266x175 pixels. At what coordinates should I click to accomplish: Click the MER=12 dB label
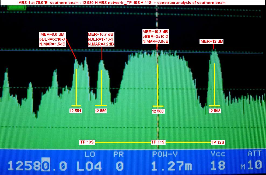tap(212, 41)
